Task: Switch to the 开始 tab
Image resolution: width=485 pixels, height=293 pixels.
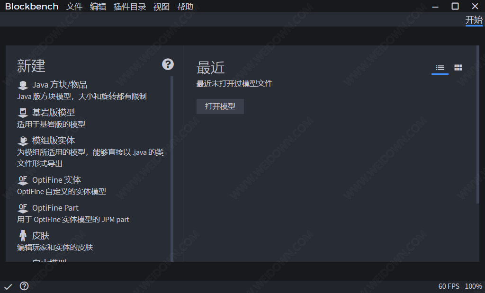Action: point(474,20)
